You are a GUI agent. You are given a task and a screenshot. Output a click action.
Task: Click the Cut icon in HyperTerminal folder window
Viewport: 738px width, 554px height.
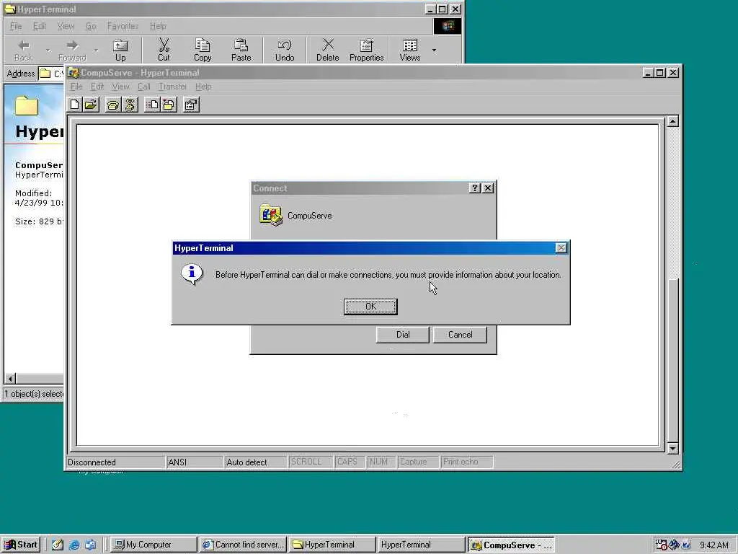164,50
